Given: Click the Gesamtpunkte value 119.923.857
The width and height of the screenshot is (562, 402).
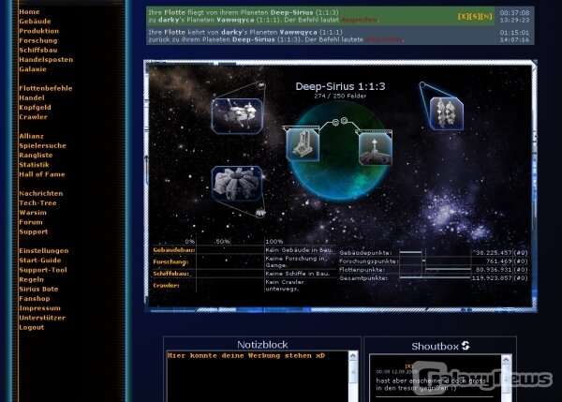Looking at the screenshot, I should pyautogui.click(x=492, y=278).
